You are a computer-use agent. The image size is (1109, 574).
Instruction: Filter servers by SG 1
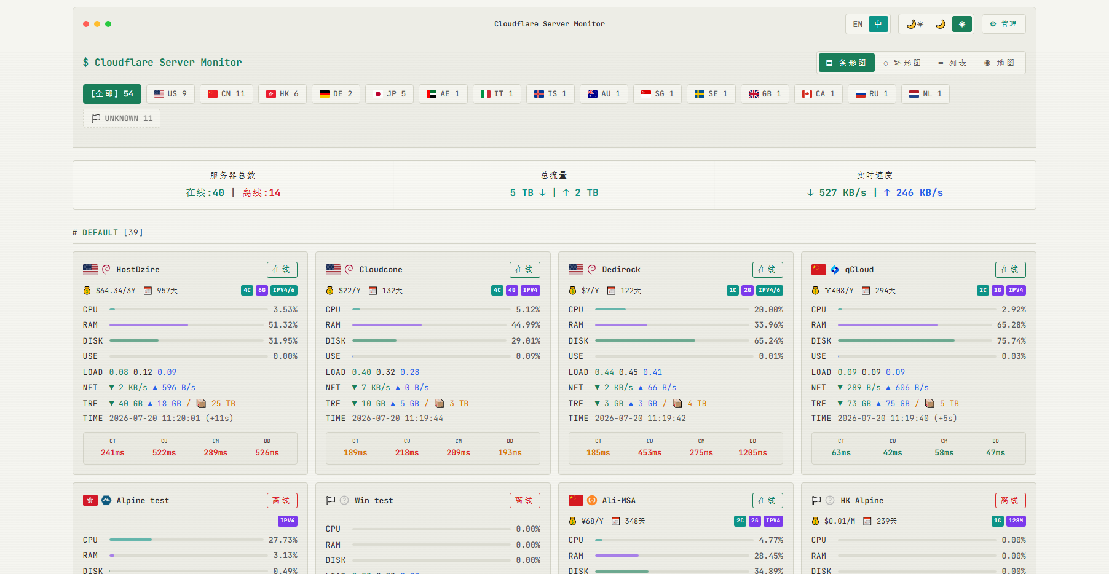[657, 94]
